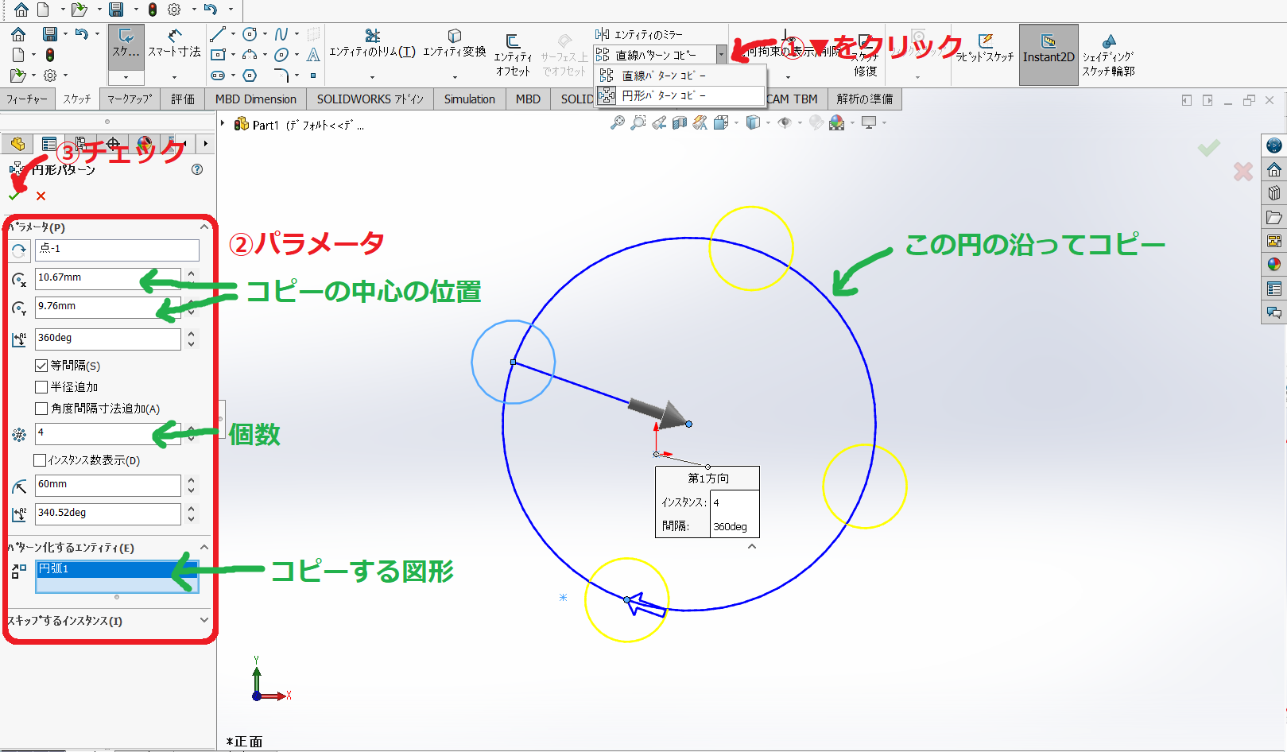Click the Save icon in quick access bar
The width and height of the screenshot is (1287, 752).
click(116, 10)
